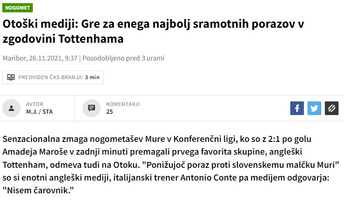
Task: Copy the article link with chain icon
Action: [332, 108]
